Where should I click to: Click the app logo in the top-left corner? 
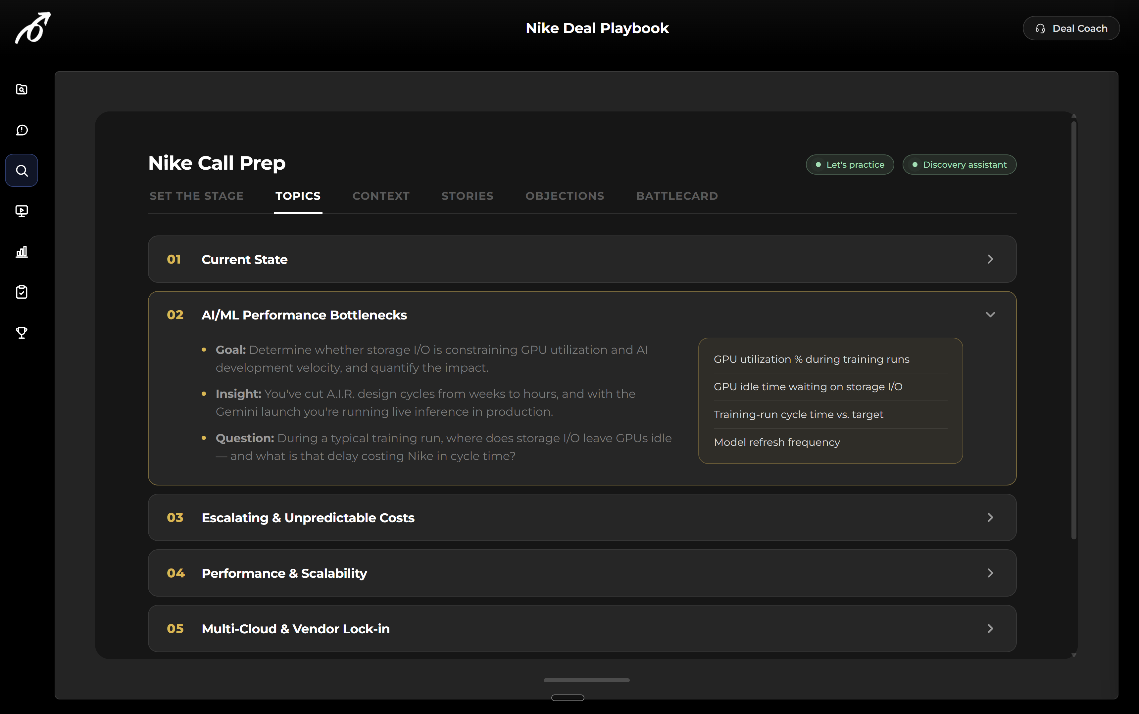[x=33, y=28]
